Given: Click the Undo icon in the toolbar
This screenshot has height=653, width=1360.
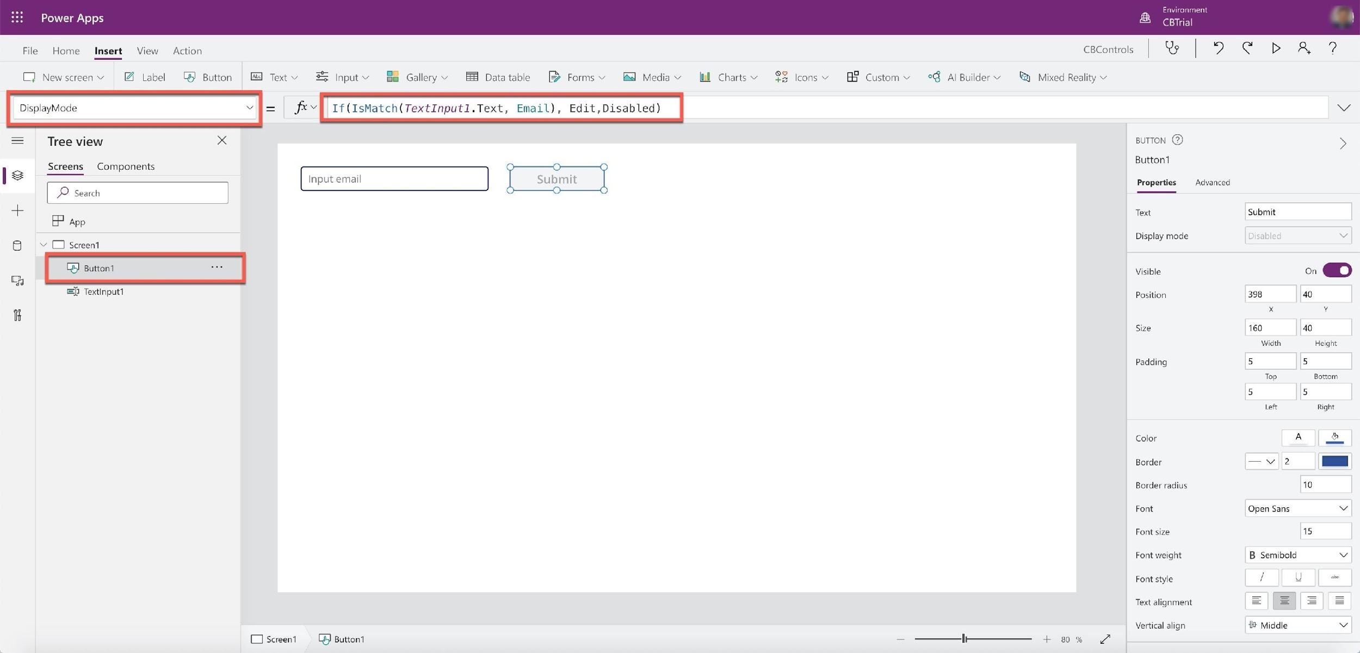Looking at the screenshot, I should [x=1219, y=49].
